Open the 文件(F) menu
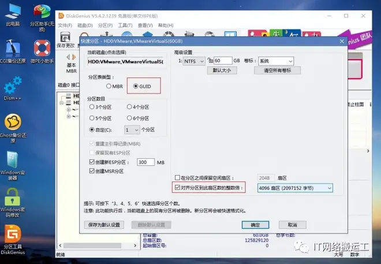381x264 pixels. pyautogui.click(x=65, y=25)
